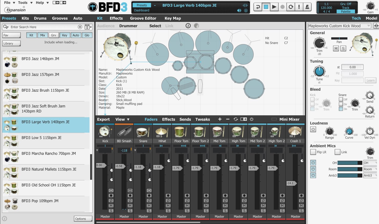Click the speaker audition icon in preset display
Screen dimensions: 379x224
pos(239,10)
